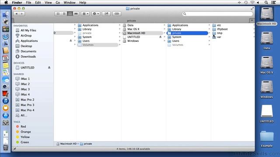Open the Window menu
280x157 pixels.
click(70, 3)
